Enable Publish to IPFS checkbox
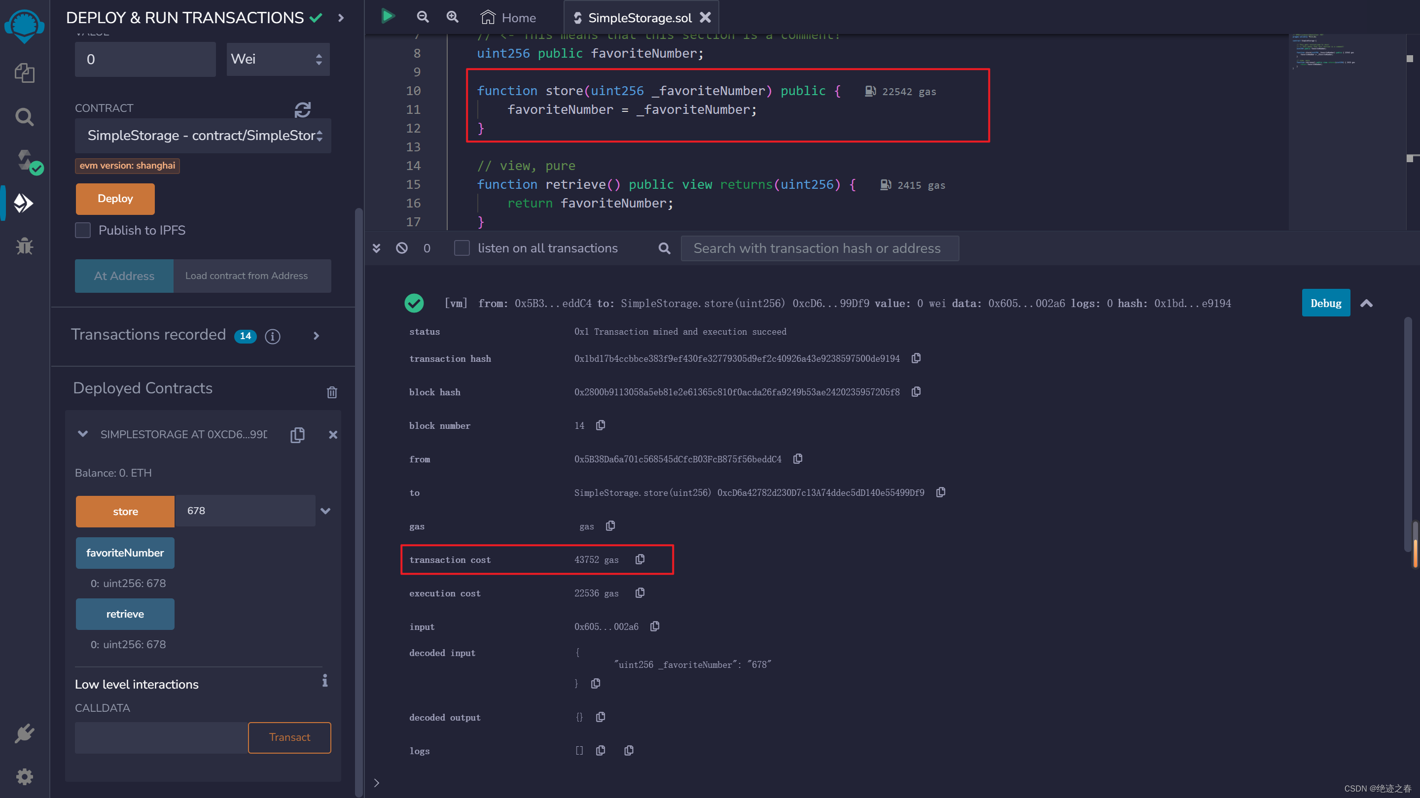Viewport: 1420px width, 798px height. pos(83,230)
